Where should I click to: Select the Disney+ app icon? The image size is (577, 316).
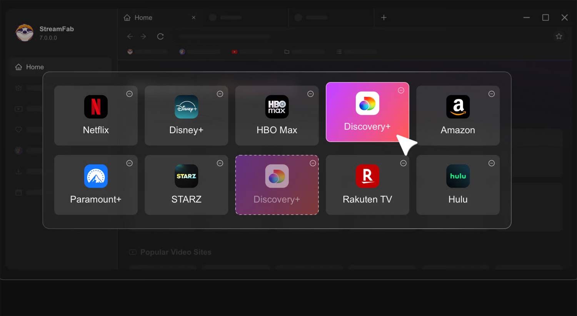pos(186,107)
